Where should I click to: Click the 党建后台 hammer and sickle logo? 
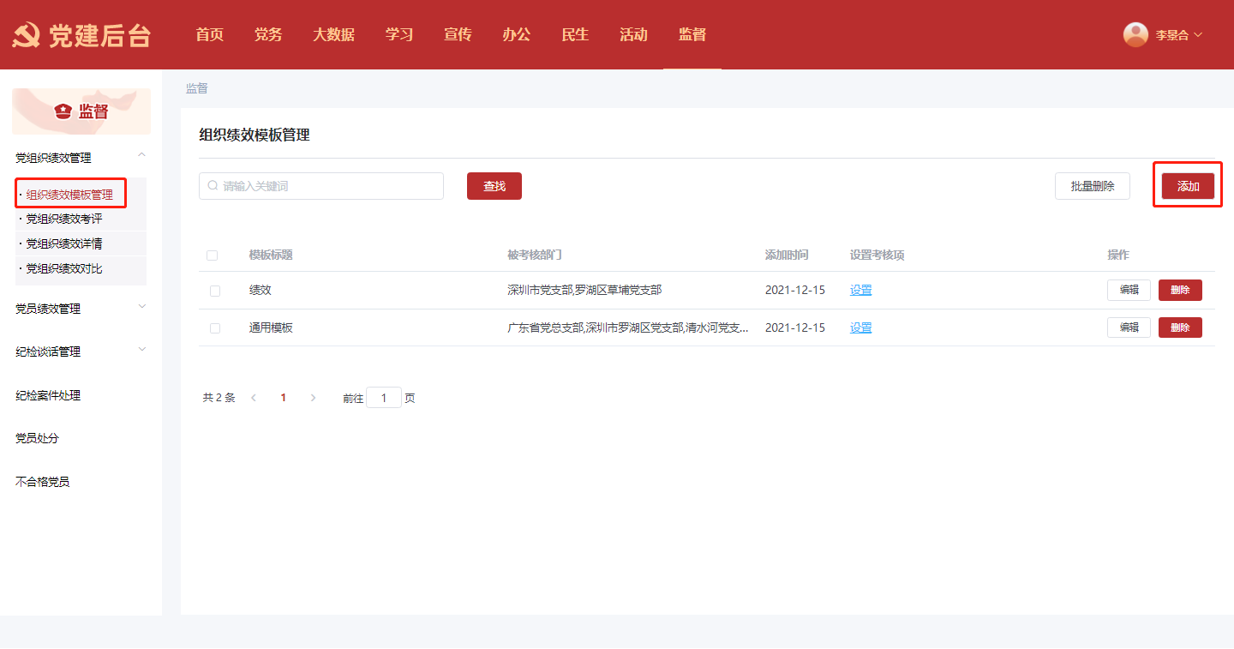27,35
